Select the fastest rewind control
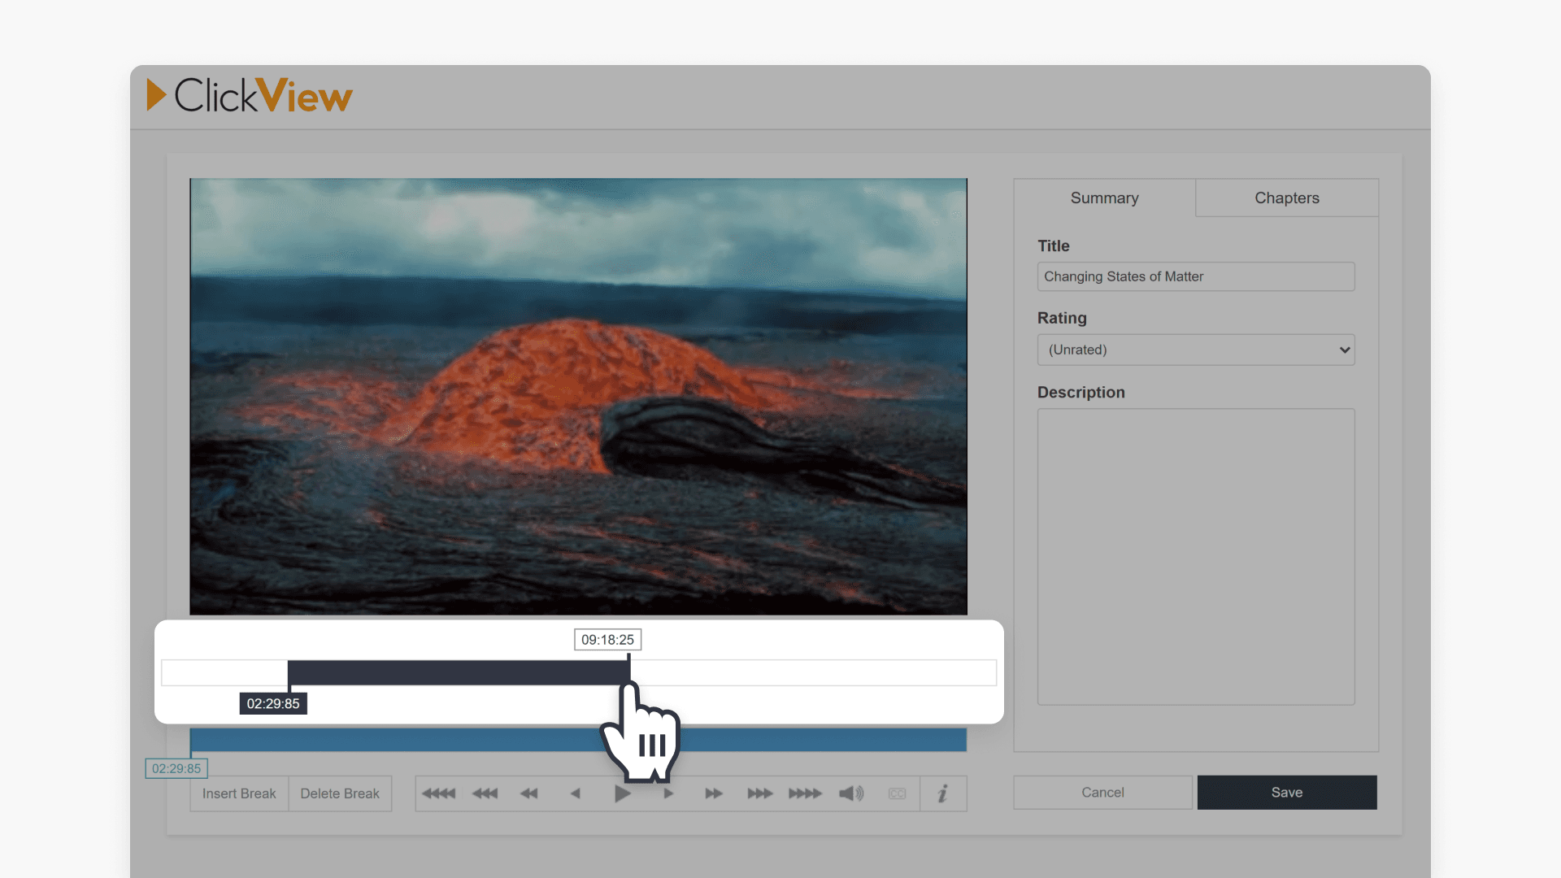The image size is (1561, 878). coord(438,793)
